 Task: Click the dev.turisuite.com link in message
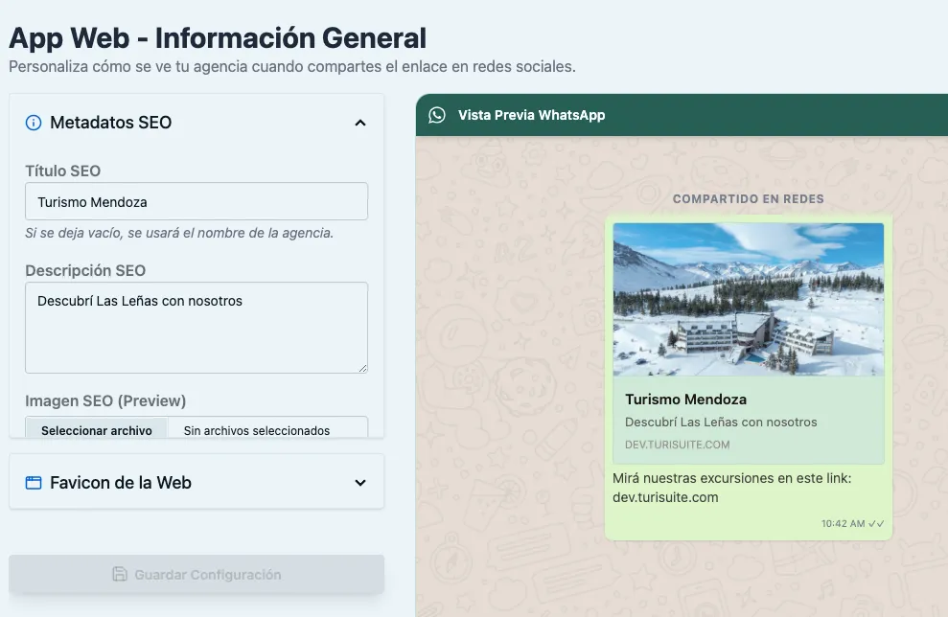click(665, 497)
